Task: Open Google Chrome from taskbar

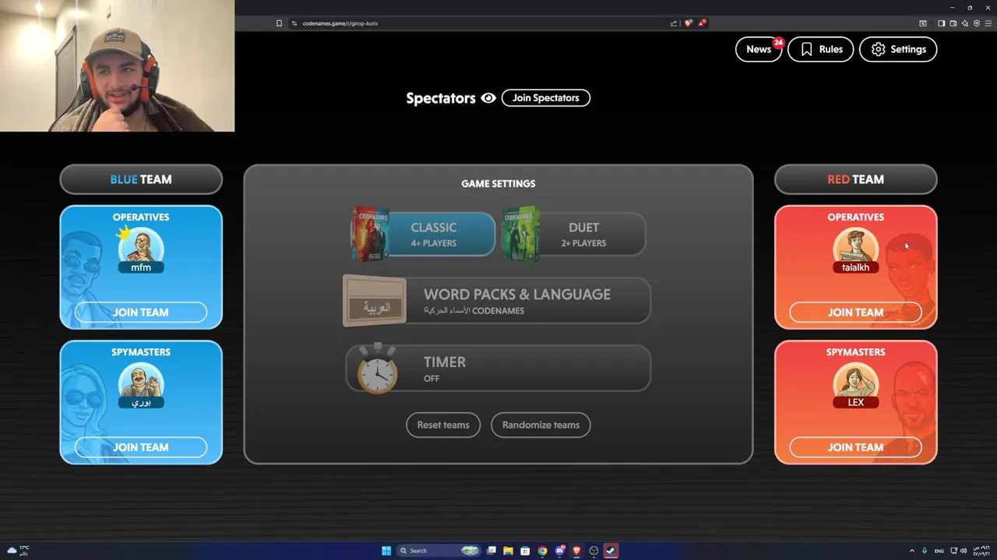Action: [542, 551]
